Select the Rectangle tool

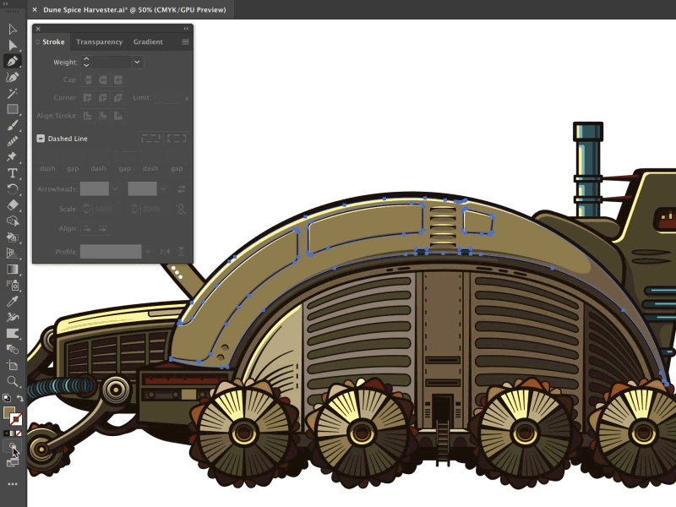(12, 109)
